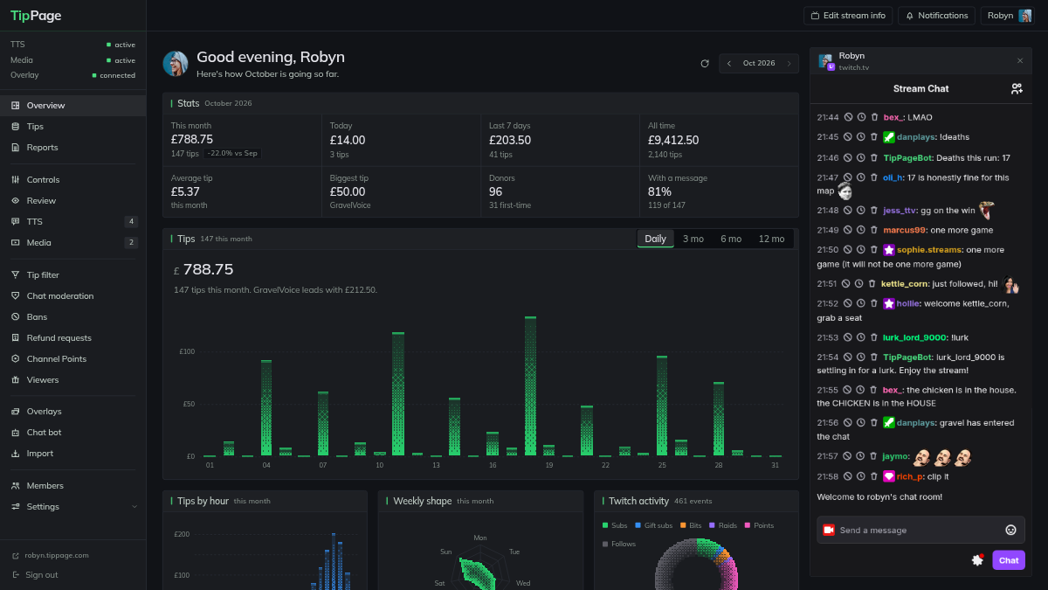Delete marcus99's 21:49 message
Viewport: 1048px width, 590px height.
tap(874, 231)
